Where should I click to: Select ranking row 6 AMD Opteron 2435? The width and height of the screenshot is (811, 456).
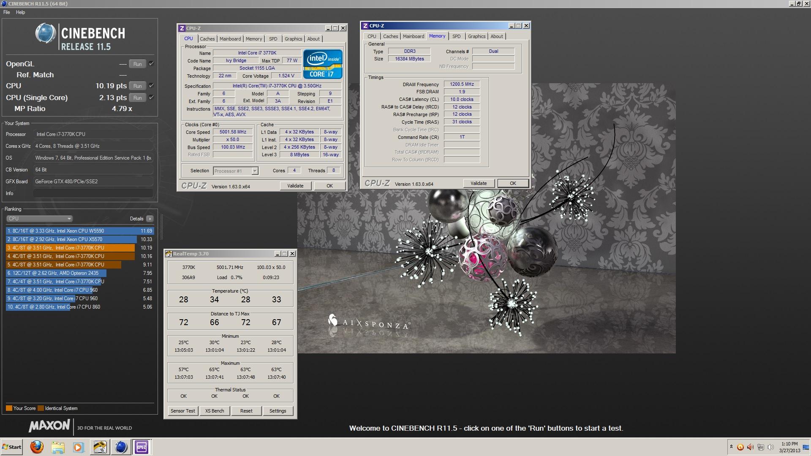point(80,273)
